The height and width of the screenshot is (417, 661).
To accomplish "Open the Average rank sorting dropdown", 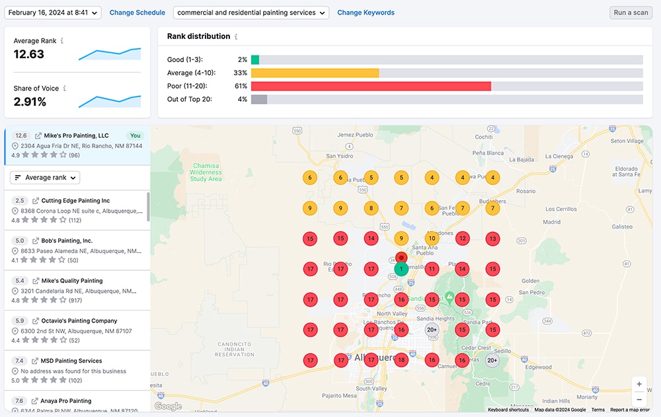I will point(44,177).
